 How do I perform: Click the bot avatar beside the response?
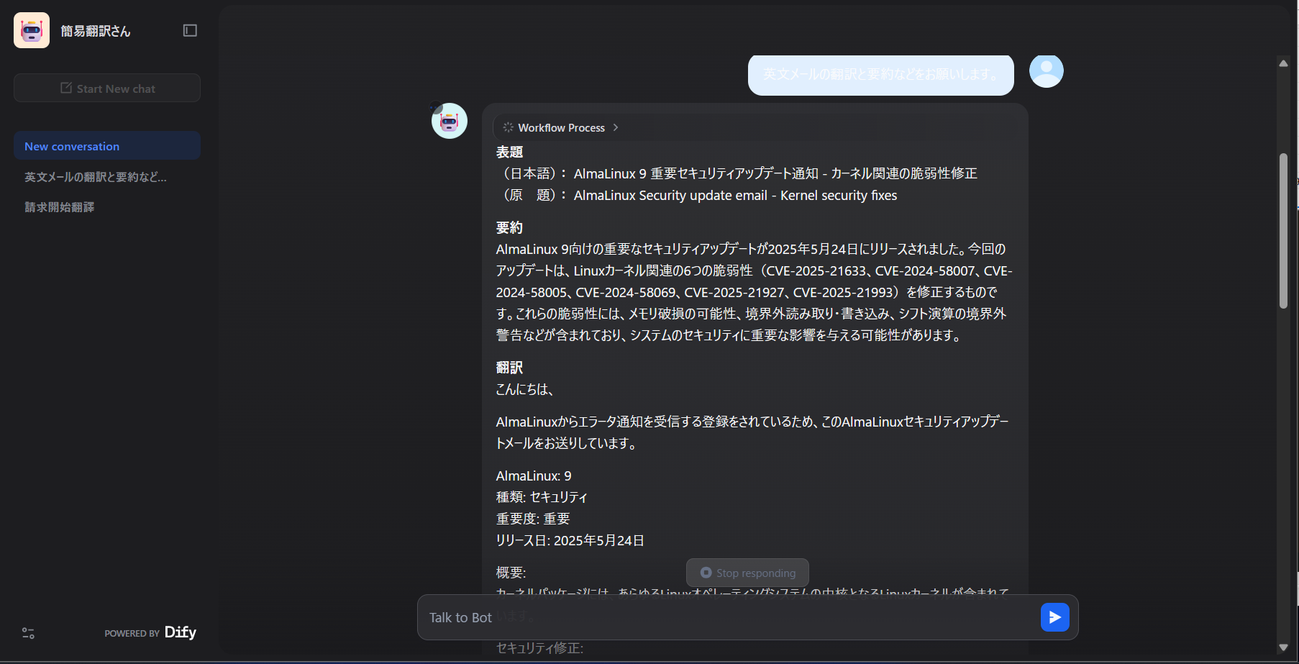coord(449,121)
